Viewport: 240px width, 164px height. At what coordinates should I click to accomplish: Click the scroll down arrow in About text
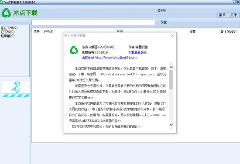(x=171, y=125)
